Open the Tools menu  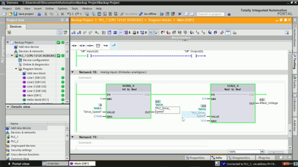coord(74,8)
